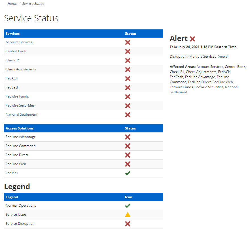Image resolution: width=250 pixels, height=231 pixels.
Task: Open the National Settlement link
Action: pyautogui.click(x=22, y=115)
